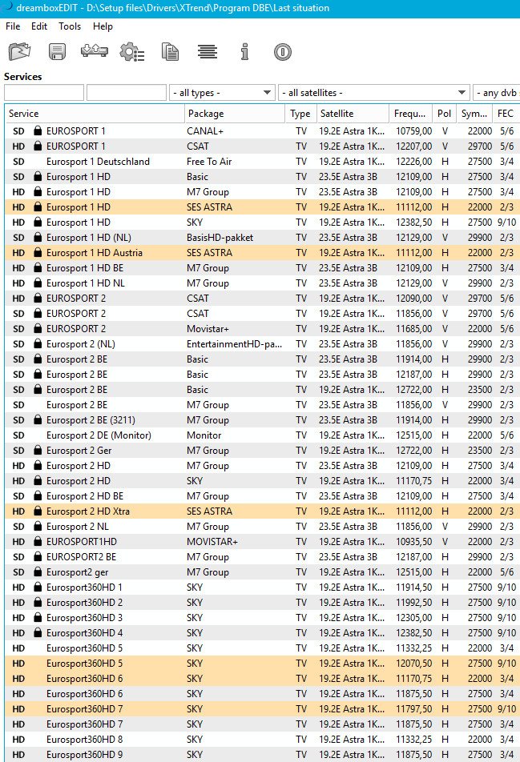
Task: Click the lock icon on Eurosport2 ger
Action: [38, 572]
